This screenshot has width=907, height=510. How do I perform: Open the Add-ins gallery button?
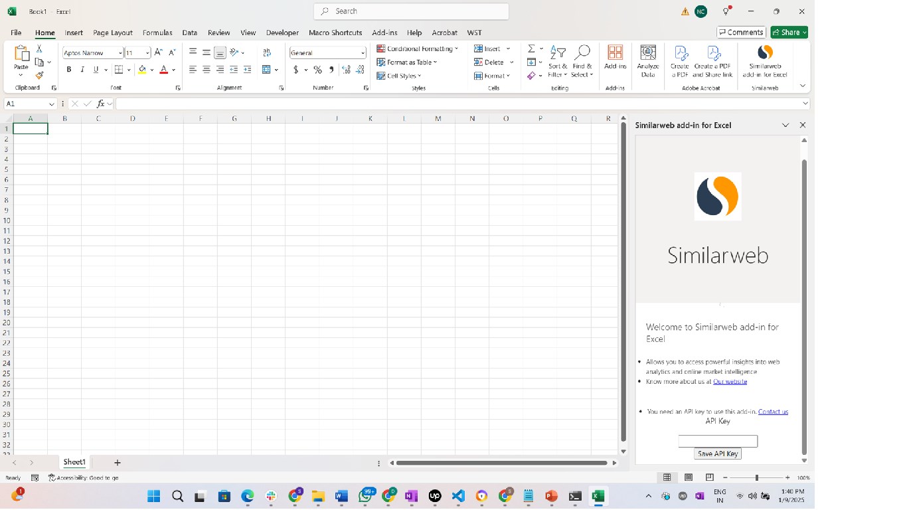[x=616, y=58]
